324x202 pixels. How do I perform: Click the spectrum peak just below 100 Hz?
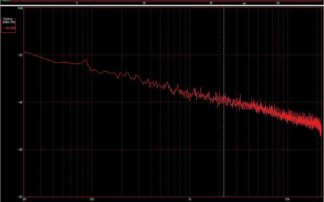click(86, 60)
